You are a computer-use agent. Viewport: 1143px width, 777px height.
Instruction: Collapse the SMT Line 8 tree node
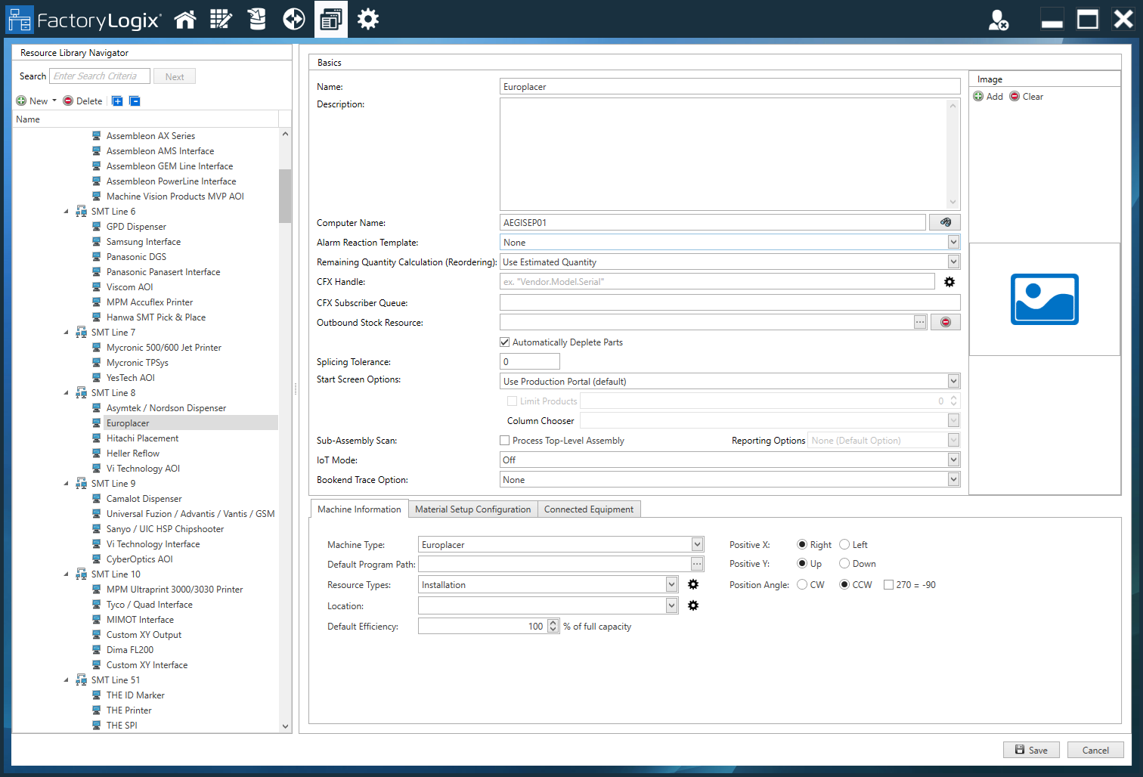[x=67, y=393]
